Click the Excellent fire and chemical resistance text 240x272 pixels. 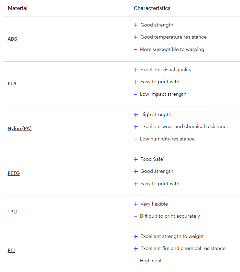pyautogui.click(x=183, y=248)
